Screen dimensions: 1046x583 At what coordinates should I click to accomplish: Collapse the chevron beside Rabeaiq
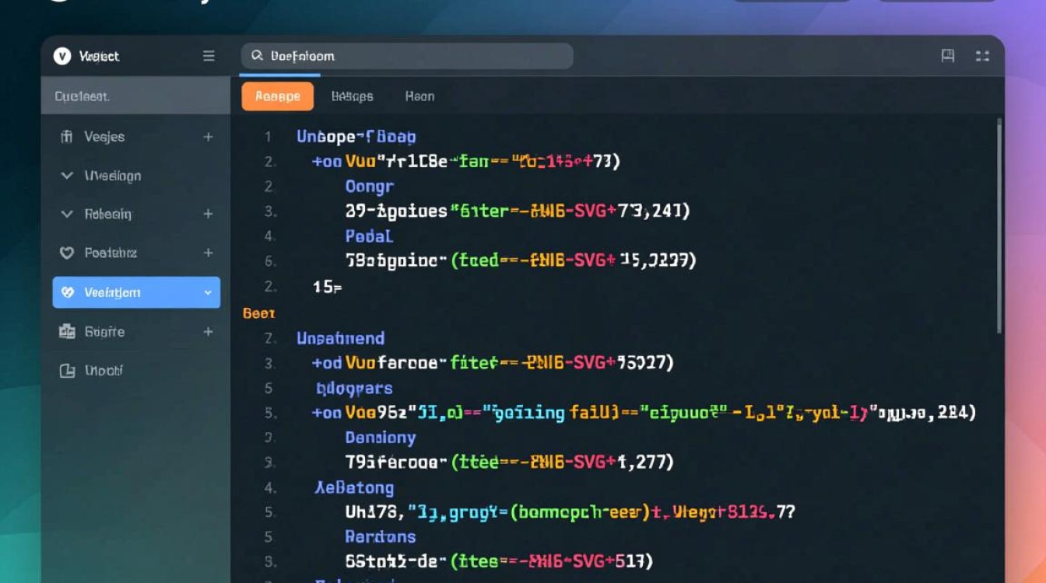(x=67, y=214)
